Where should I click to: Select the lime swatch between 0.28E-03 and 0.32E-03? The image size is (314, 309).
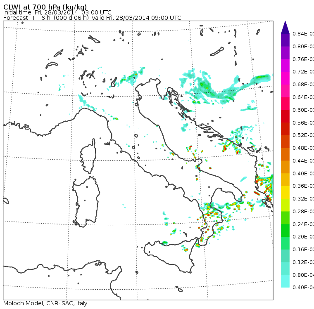pos(285,205)
